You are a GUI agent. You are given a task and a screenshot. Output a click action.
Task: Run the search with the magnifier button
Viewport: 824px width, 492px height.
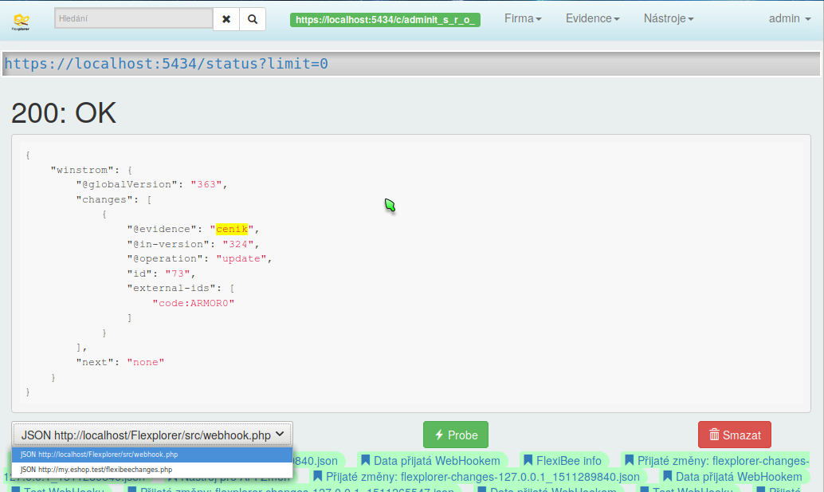tap(253, 19)
